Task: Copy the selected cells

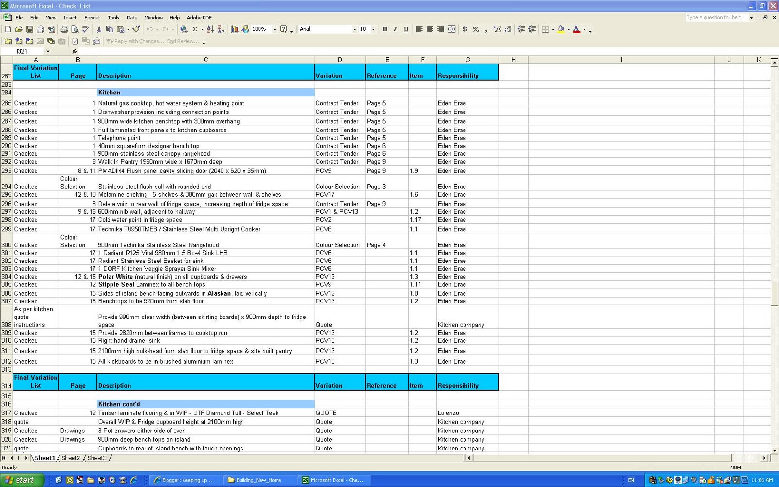Action: coord(110,29)
